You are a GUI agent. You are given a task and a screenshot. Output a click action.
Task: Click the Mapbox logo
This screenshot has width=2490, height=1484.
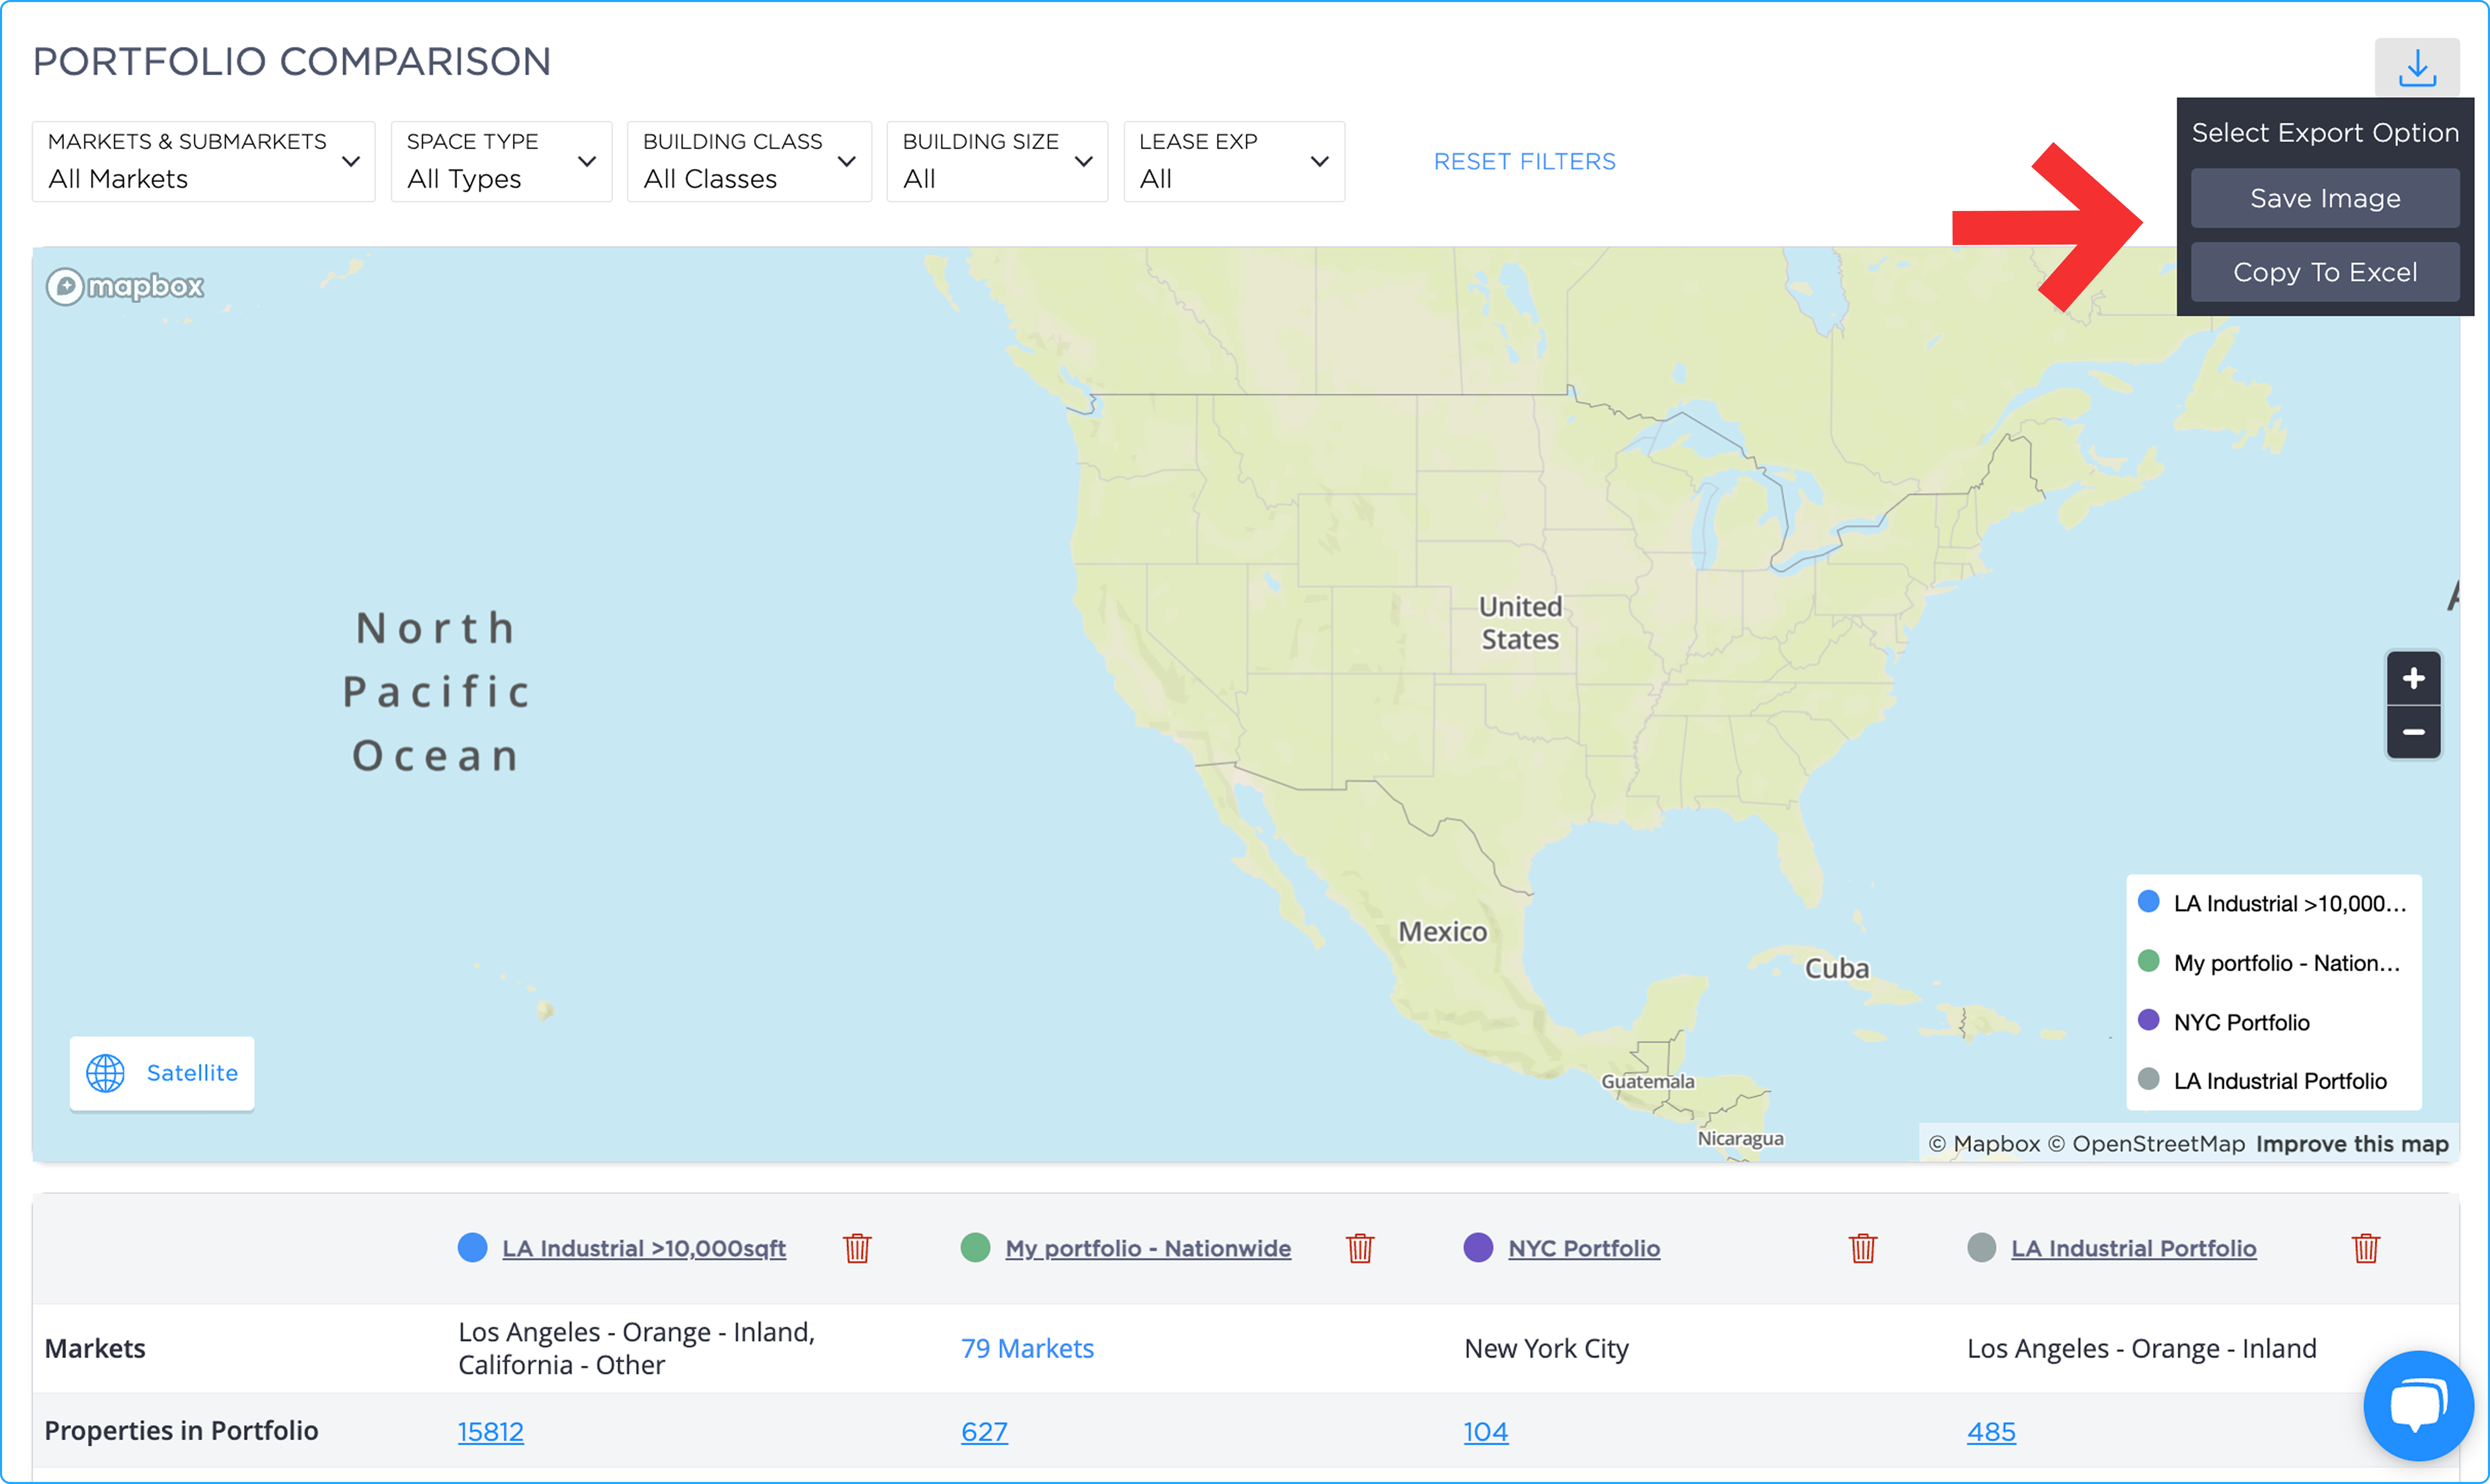tap(125, 287)
